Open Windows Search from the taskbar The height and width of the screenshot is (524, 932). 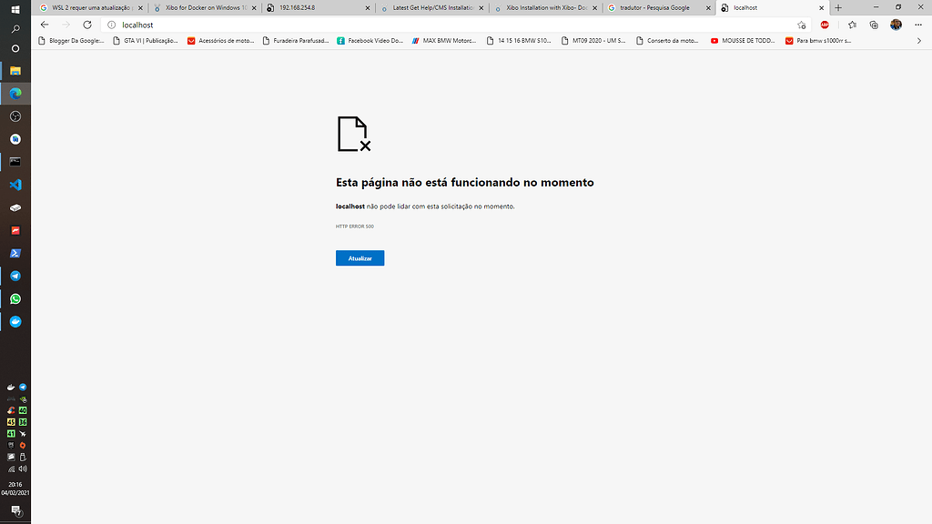pyautogui.click(x=15, y=28)
